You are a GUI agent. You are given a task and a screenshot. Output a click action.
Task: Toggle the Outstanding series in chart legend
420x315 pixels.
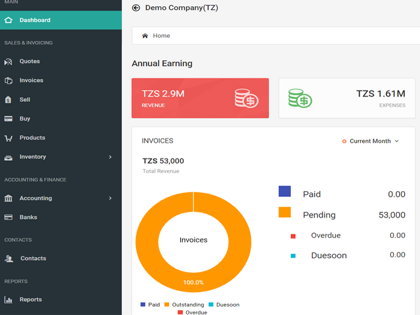(x=184, y=304)
